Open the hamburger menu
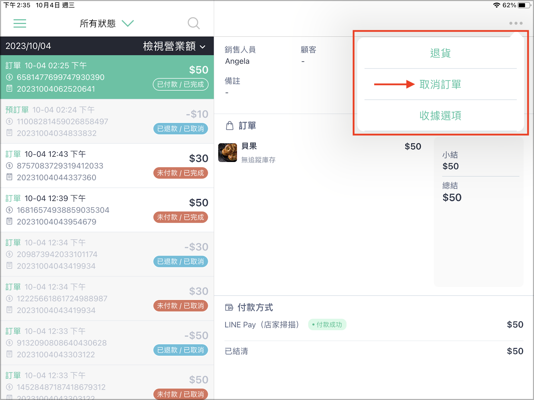Viewport: 534px width, 400px height. pyautogui.click(x=20, y=23)
